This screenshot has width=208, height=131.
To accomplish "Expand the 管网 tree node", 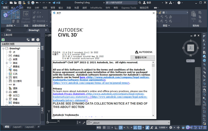I will coord(7,77).
